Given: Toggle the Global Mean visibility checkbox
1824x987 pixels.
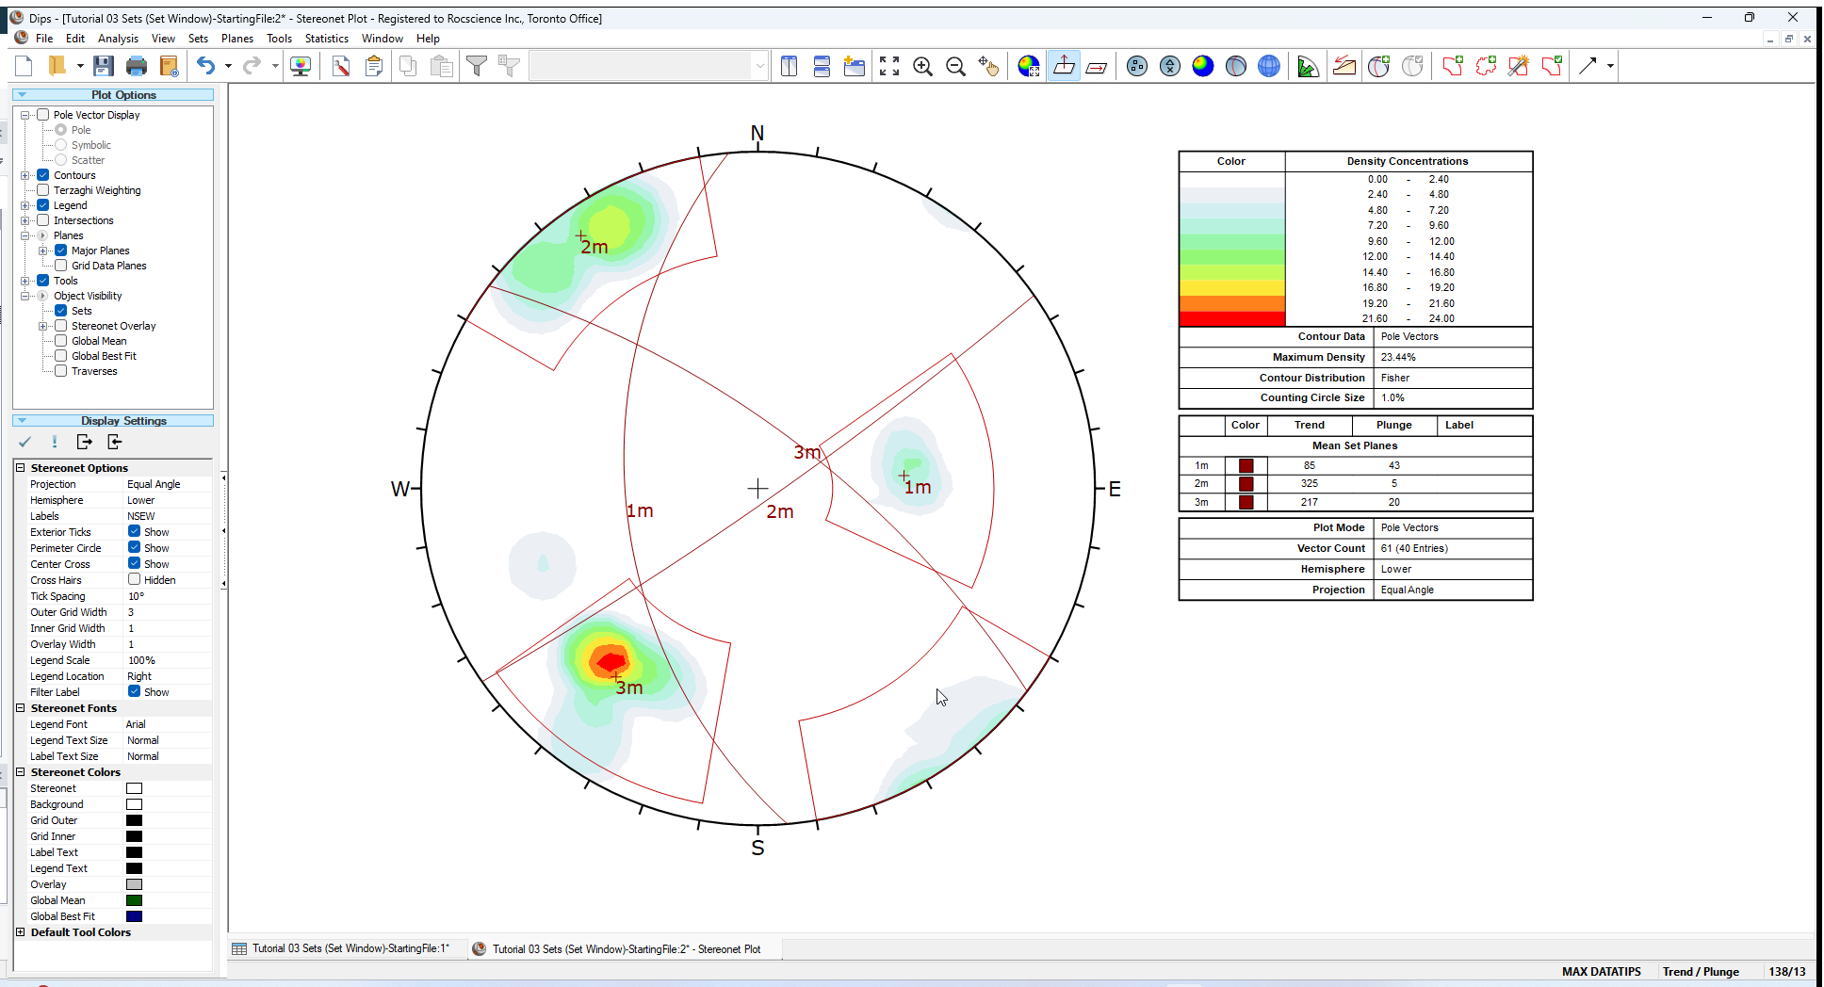Looking at the screenshot, I should click(x=61, y=340).
